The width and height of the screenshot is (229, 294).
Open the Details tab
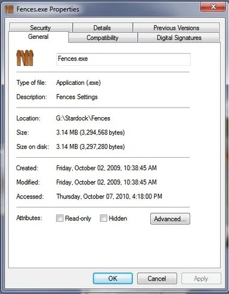point(102,27)
